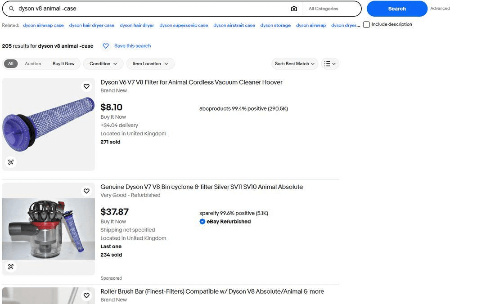495x304 pixels.
Task: Click the Last one label
Action: pyautogui.click(x=111, y=246)
